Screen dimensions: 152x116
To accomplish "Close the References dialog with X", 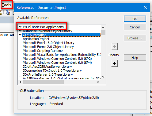I will point(145,7).
